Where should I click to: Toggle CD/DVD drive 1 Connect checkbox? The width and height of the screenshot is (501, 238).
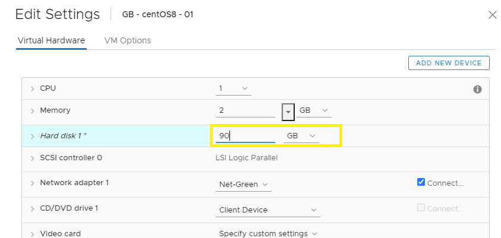click(x=421, y=208)
